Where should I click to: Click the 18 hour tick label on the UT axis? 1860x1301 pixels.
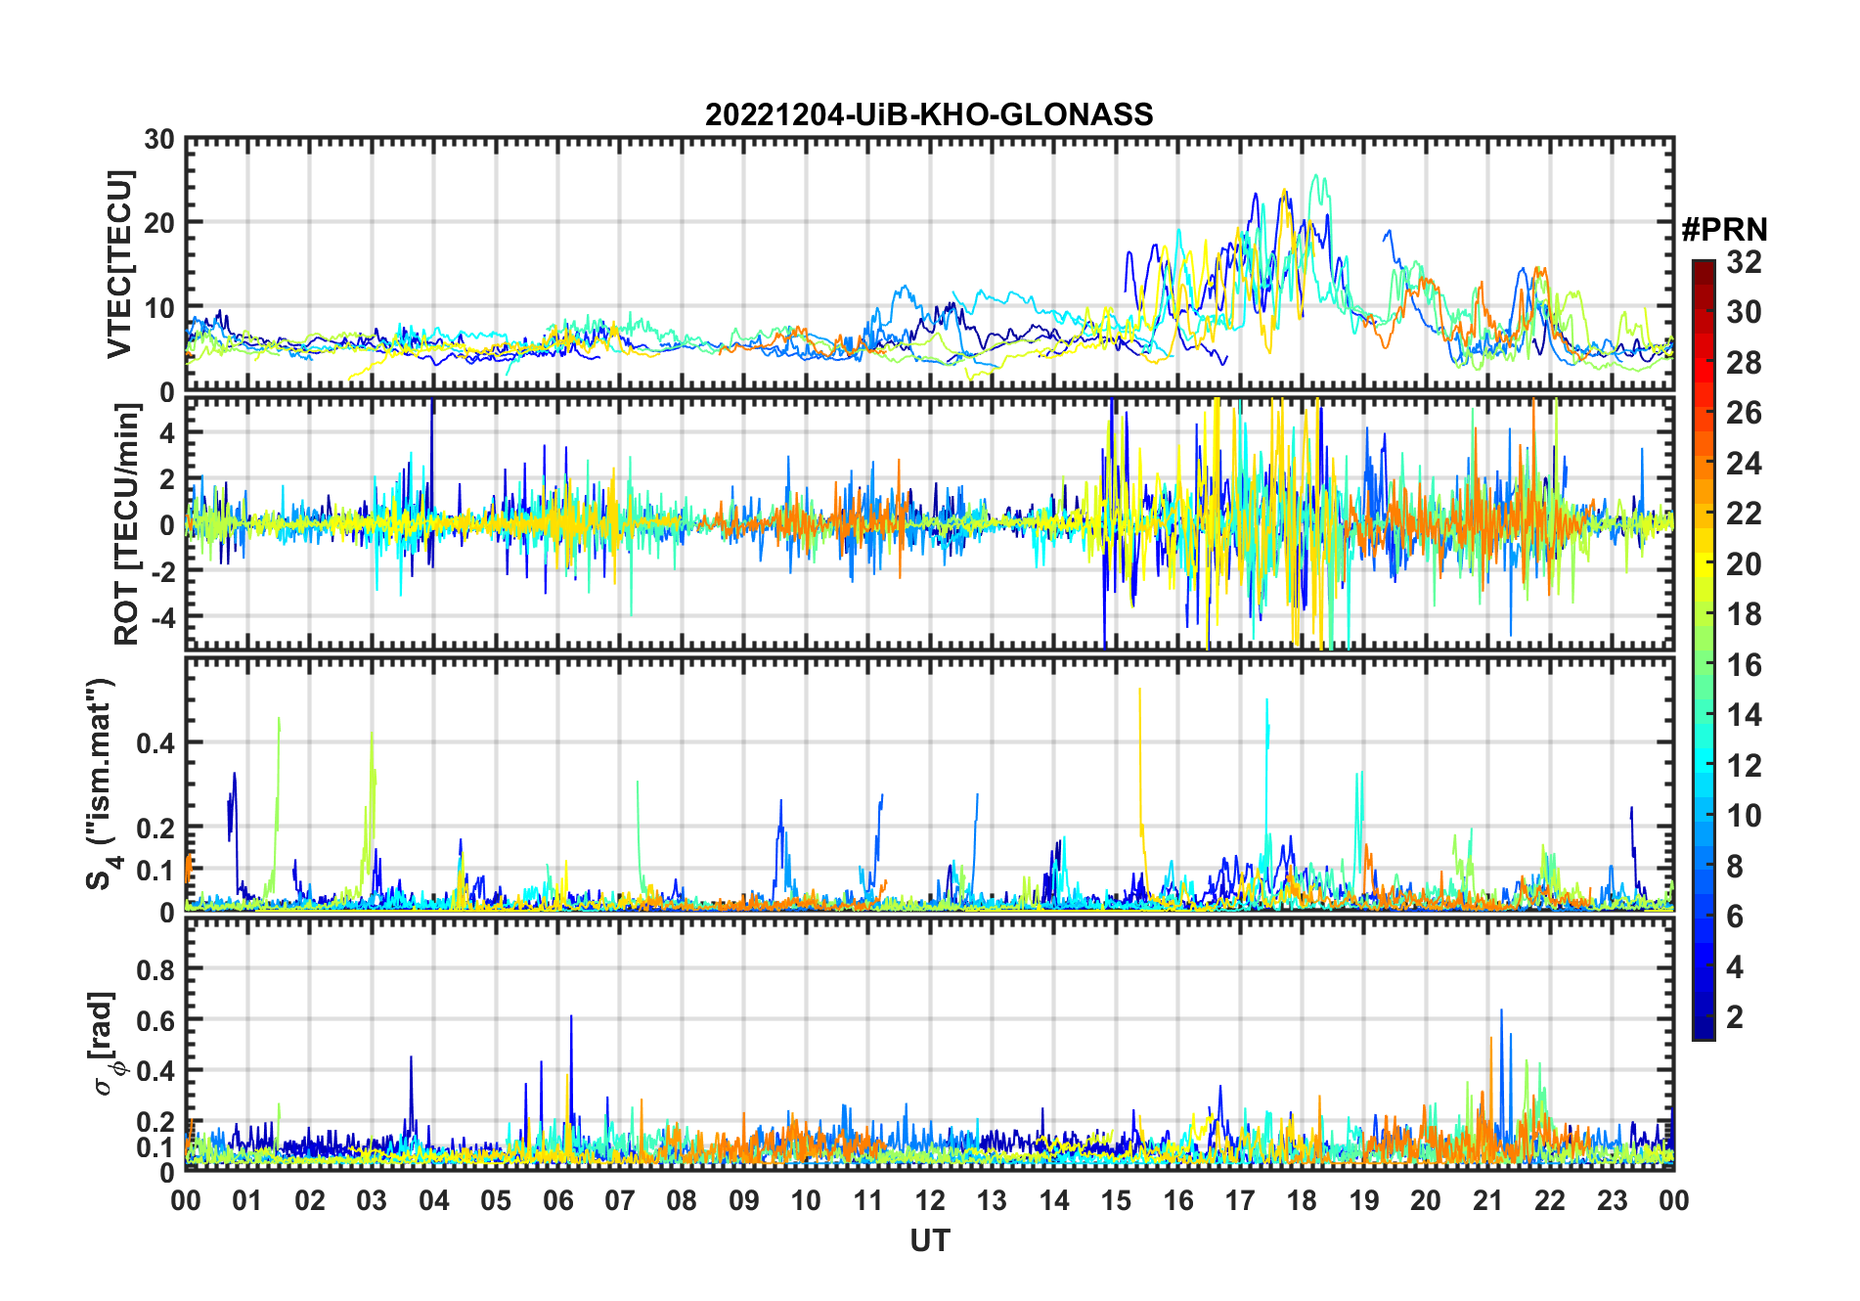(x=1302, y=1201)
